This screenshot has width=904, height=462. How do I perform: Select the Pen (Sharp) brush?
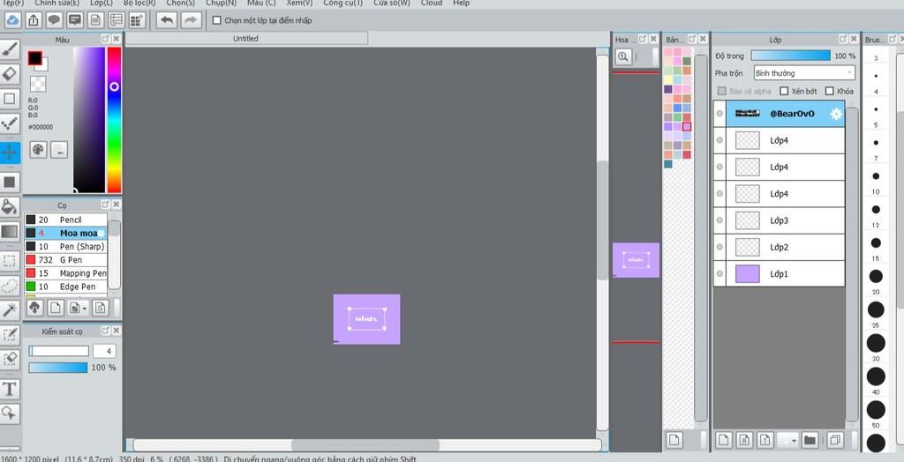65,247
